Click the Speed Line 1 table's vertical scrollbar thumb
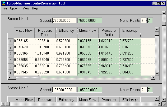 157,34
